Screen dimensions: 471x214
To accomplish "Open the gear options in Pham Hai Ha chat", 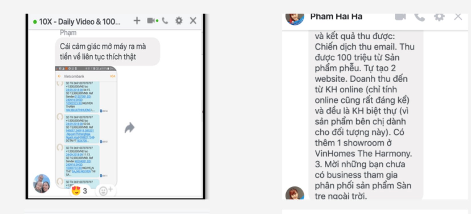I will (439, 17).
